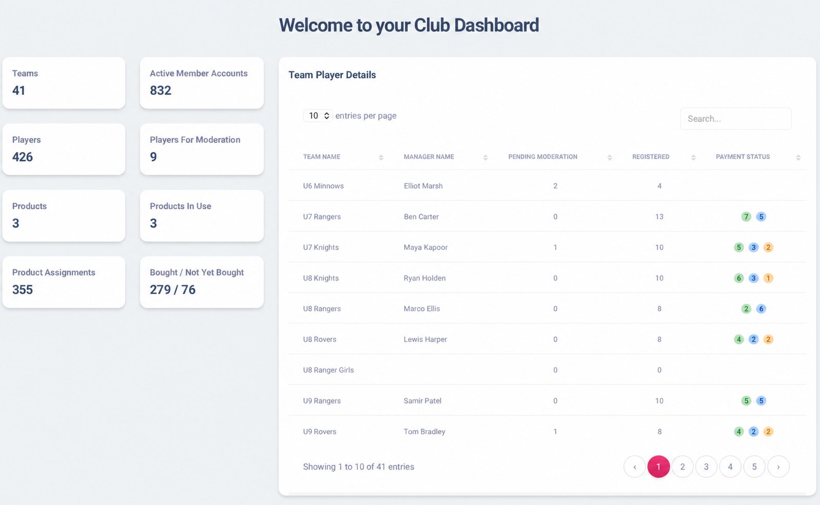Click manager name Marco Ellis
Screen dimensions: 820x505
[x=422, y=308]
